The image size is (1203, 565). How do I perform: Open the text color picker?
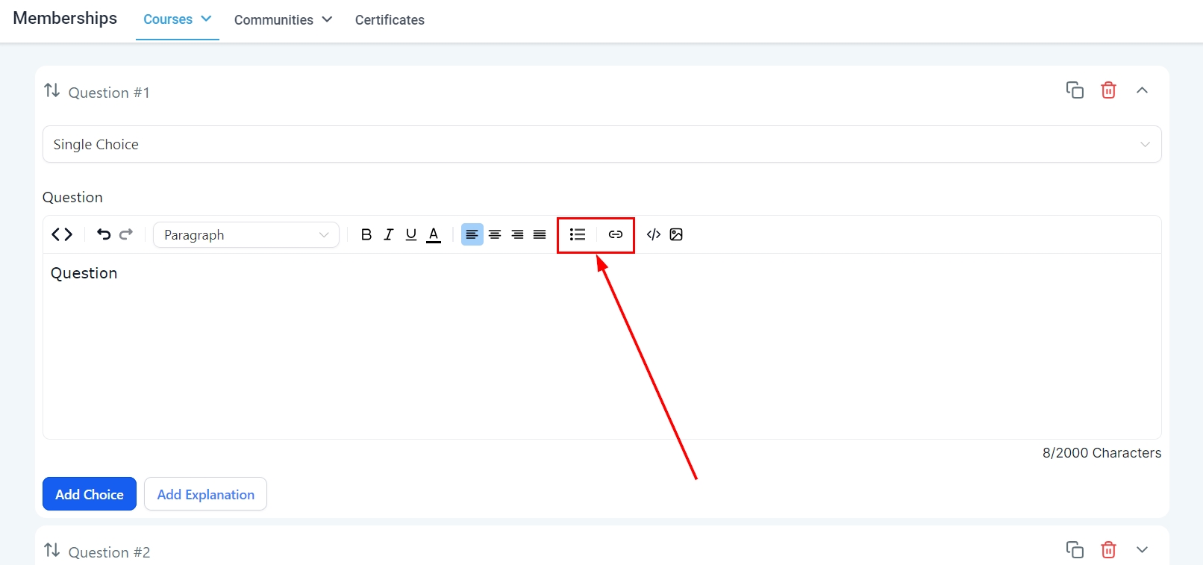point(434,234)
